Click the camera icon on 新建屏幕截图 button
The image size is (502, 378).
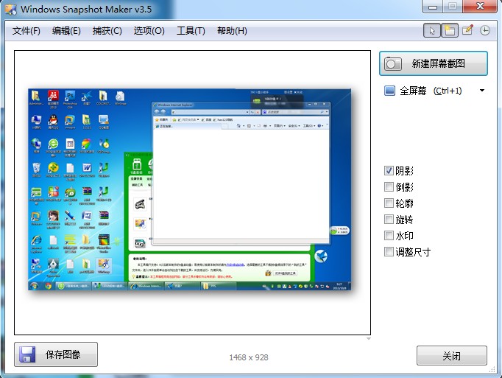tap(393, 63)
